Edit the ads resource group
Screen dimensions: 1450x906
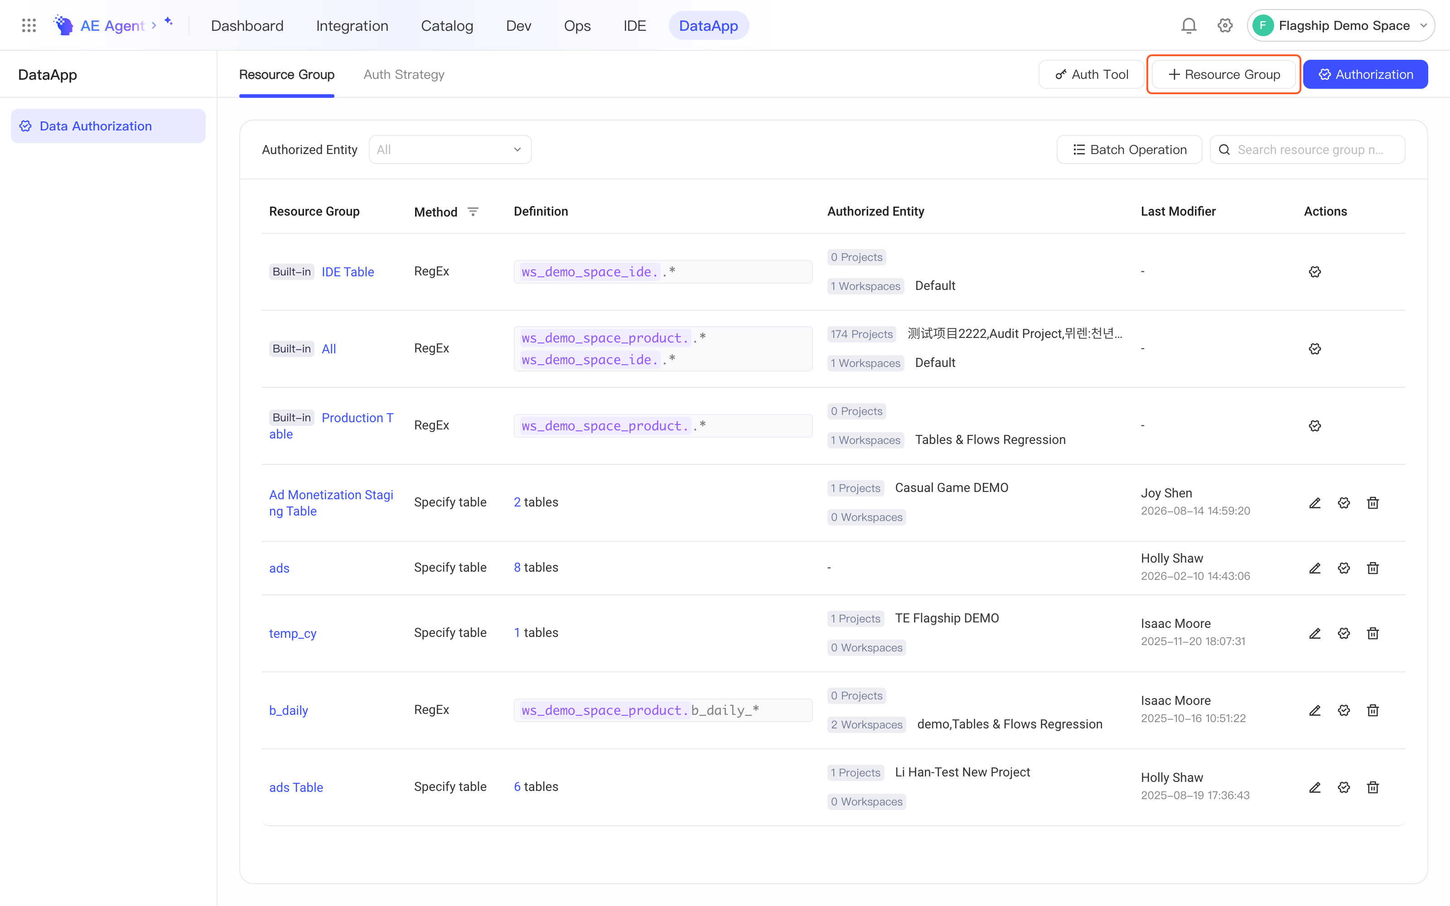tap(1315, 568)
